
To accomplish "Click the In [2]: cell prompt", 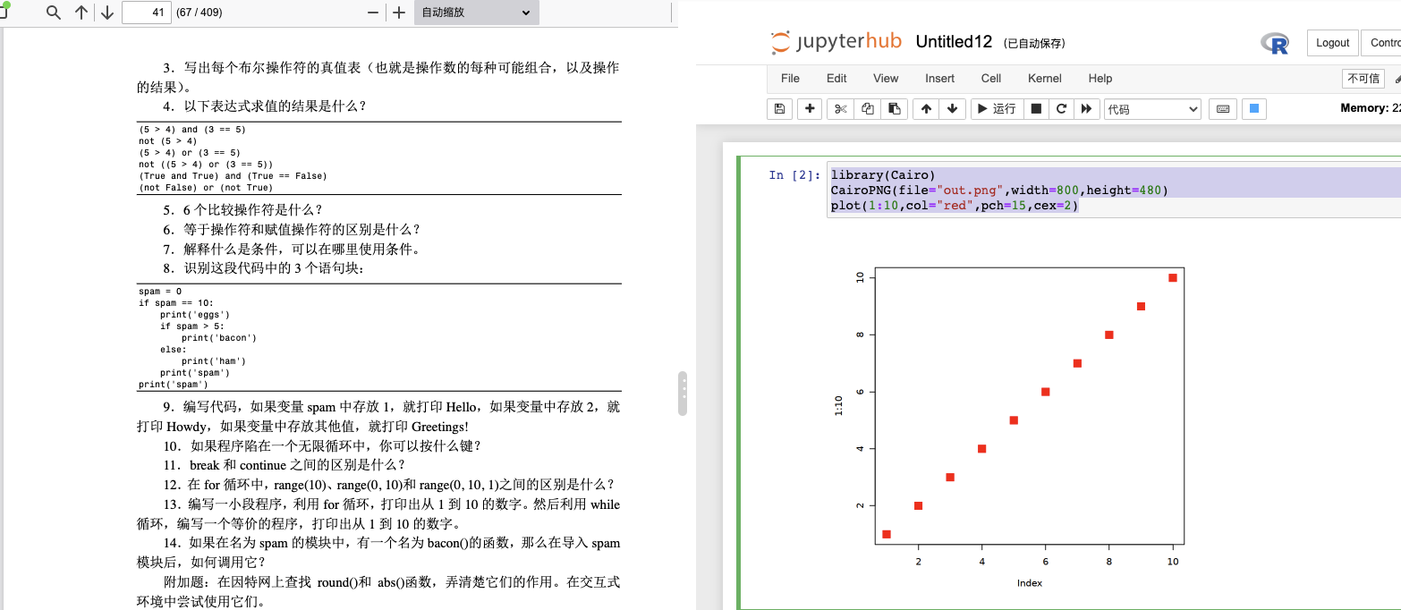I will [794, 175].
